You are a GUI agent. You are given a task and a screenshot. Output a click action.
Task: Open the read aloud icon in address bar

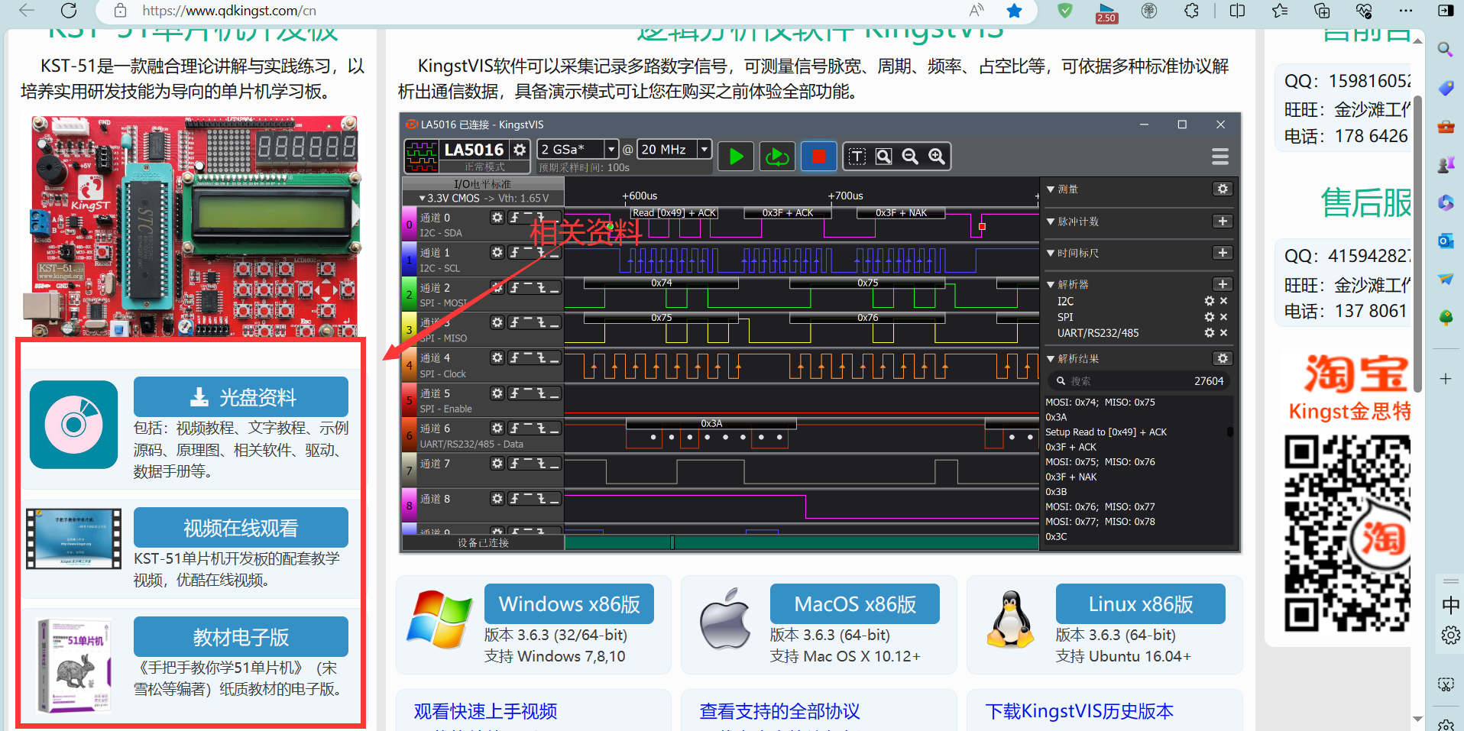click(x=977, y=11)
